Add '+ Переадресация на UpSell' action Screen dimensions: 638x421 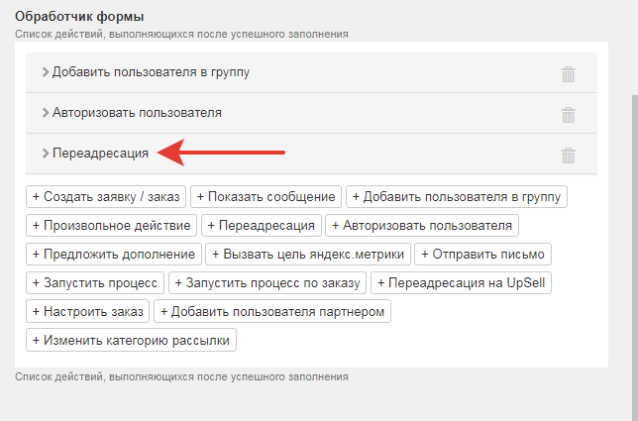(461, 282)
